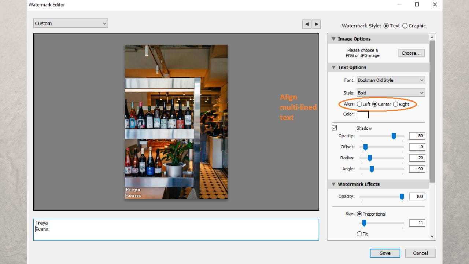Click the Radius value field 20

[417, 158]
